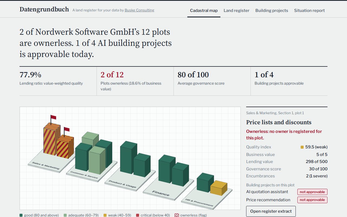Select the taller bar in Finance section
This screenshot has height=217, width=347.
click(166, 169)
